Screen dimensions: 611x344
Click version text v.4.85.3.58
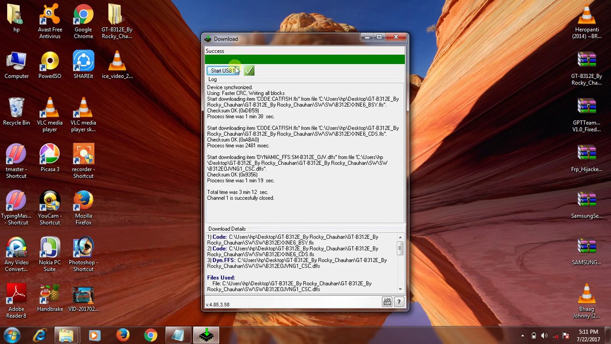(x=218, y=304)
